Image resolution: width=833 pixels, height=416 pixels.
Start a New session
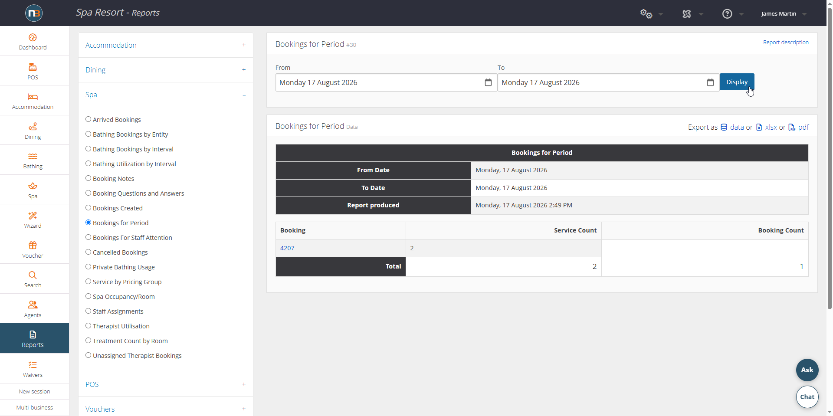(35, 391)
